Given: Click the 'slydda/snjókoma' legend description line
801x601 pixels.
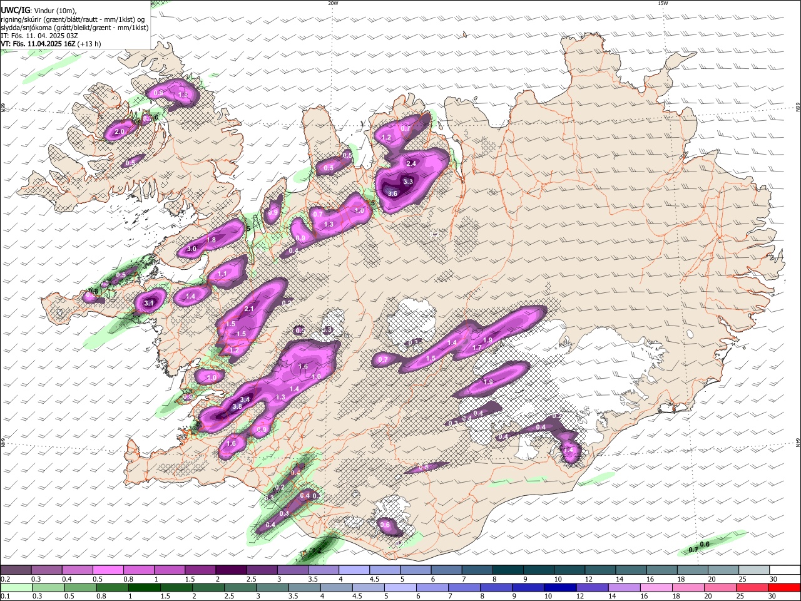Looking at the screenshot, I should [x=74, y=28].
